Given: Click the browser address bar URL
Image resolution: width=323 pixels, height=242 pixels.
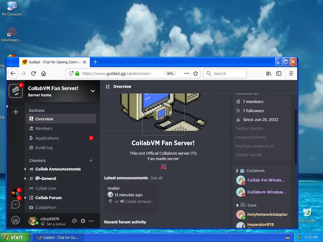Looking at the screenshot, I should 117,73.
